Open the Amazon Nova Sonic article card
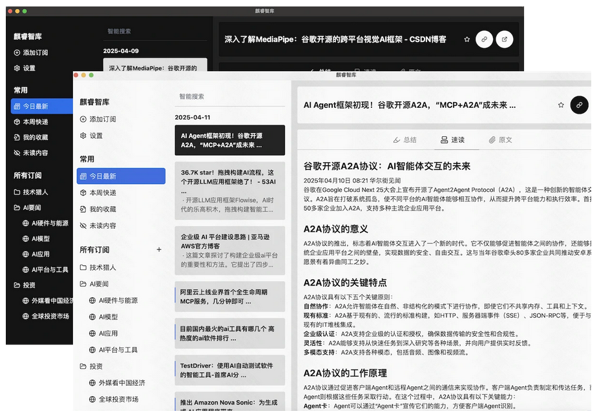The width and height of the screenshot is (599, 418). click(x=229, y=402)
